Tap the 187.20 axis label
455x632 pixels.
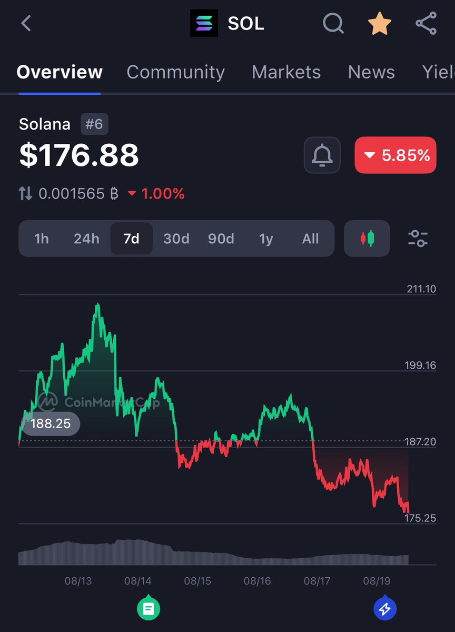(x=421, y=441)
